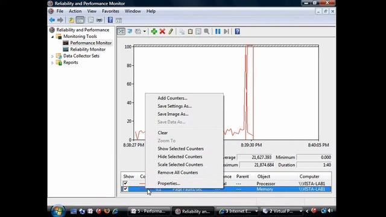Click the Duration value field 1:40
This screenshot has width=386, height=217.
tap(314, 165)
